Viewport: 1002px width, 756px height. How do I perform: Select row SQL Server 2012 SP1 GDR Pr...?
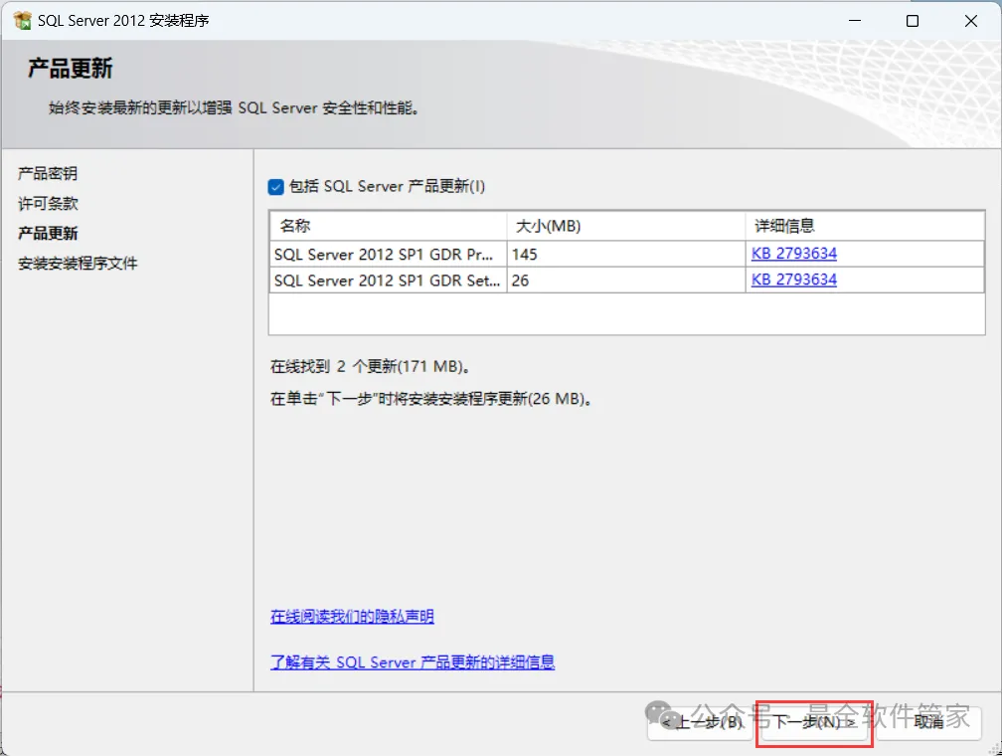coord(626,254)
